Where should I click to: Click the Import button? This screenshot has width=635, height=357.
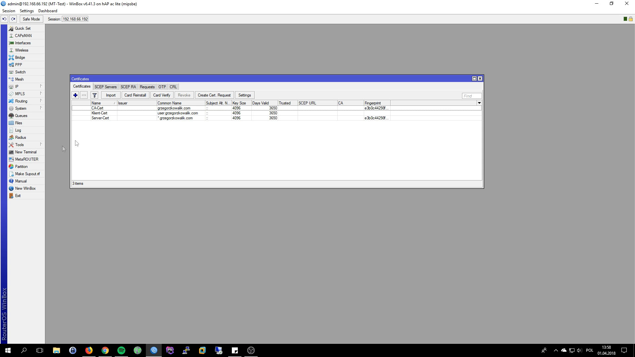click(111, 95)
